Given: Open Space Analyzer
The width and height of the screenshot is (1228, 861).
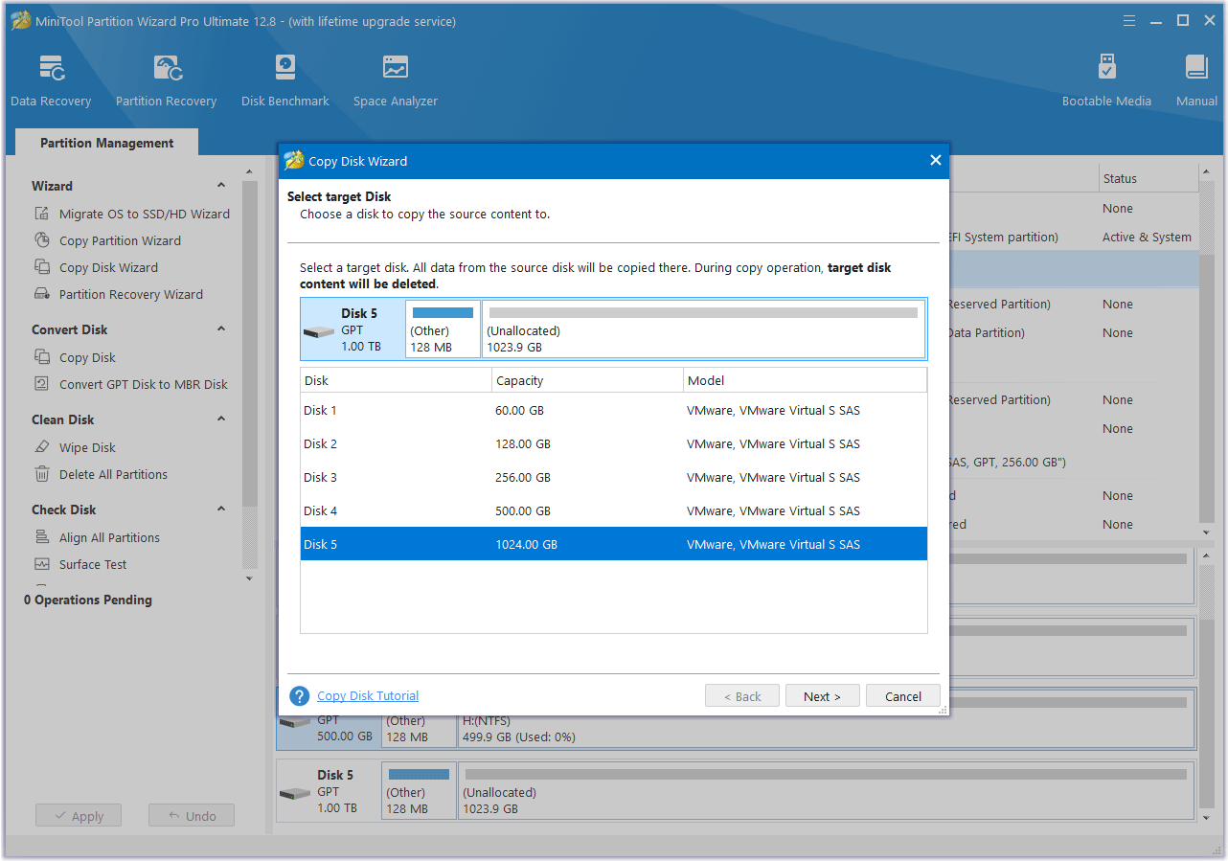Looking at the screenshot, I should (x=395, y=80).
